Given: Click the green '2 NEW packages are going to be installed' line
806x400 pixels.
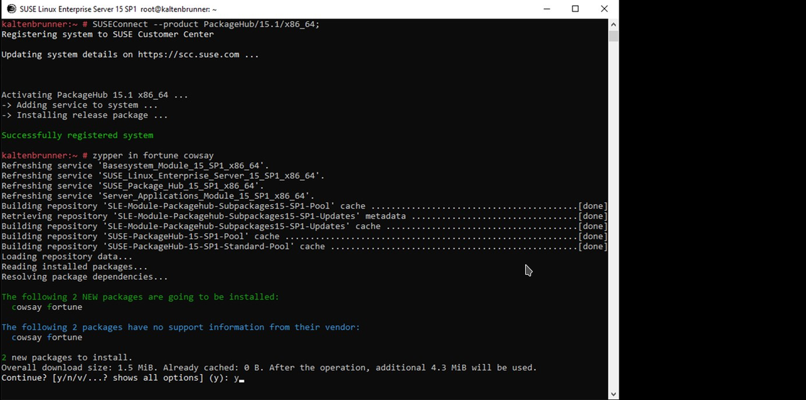Looking at the screenshot, I should point(140,297).
